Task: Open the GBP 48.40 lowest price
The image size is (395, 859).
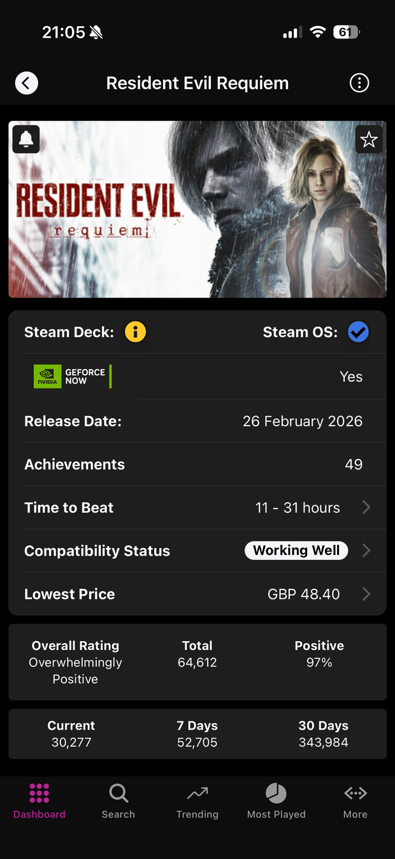Action: point(303,594)
